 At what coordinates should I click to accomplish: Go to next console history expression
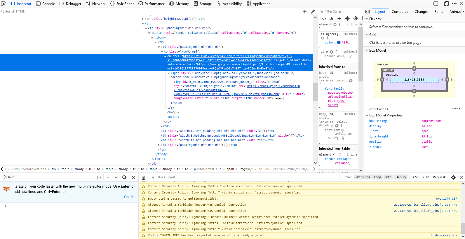[116, 177]
